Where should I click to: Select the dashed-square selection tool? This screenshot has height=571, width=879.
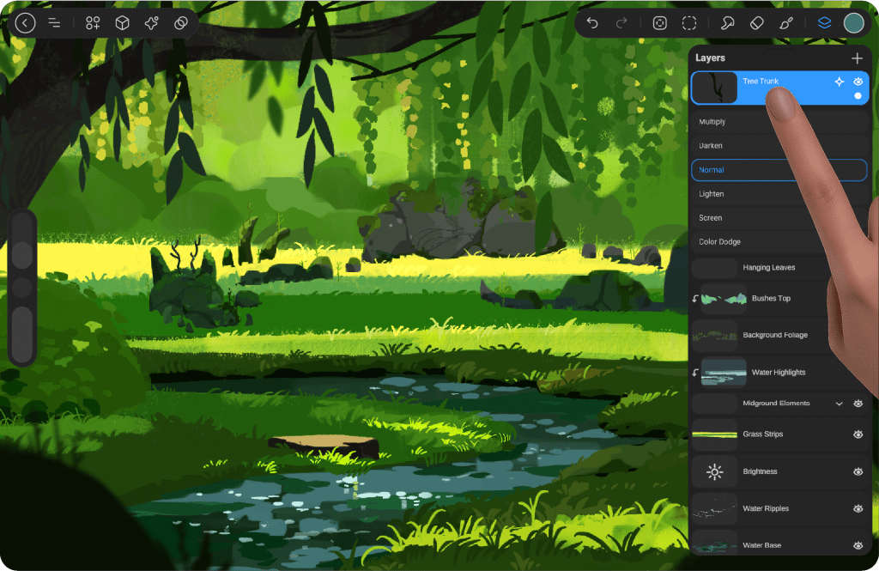(x=689, y=23)
